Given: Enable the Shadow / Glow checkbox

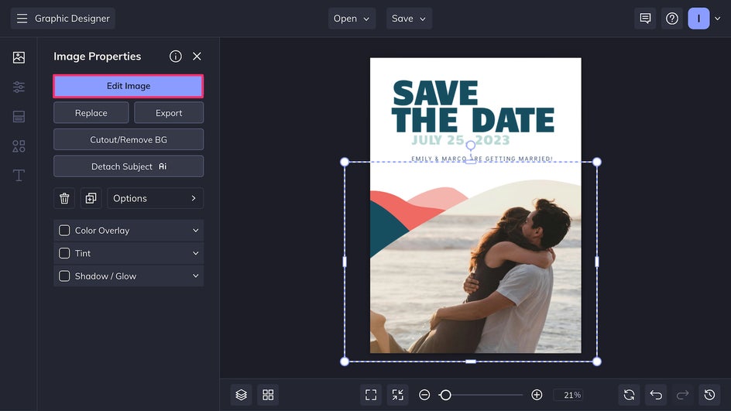Looking at the screenshot, I should [x=65, y=276].
